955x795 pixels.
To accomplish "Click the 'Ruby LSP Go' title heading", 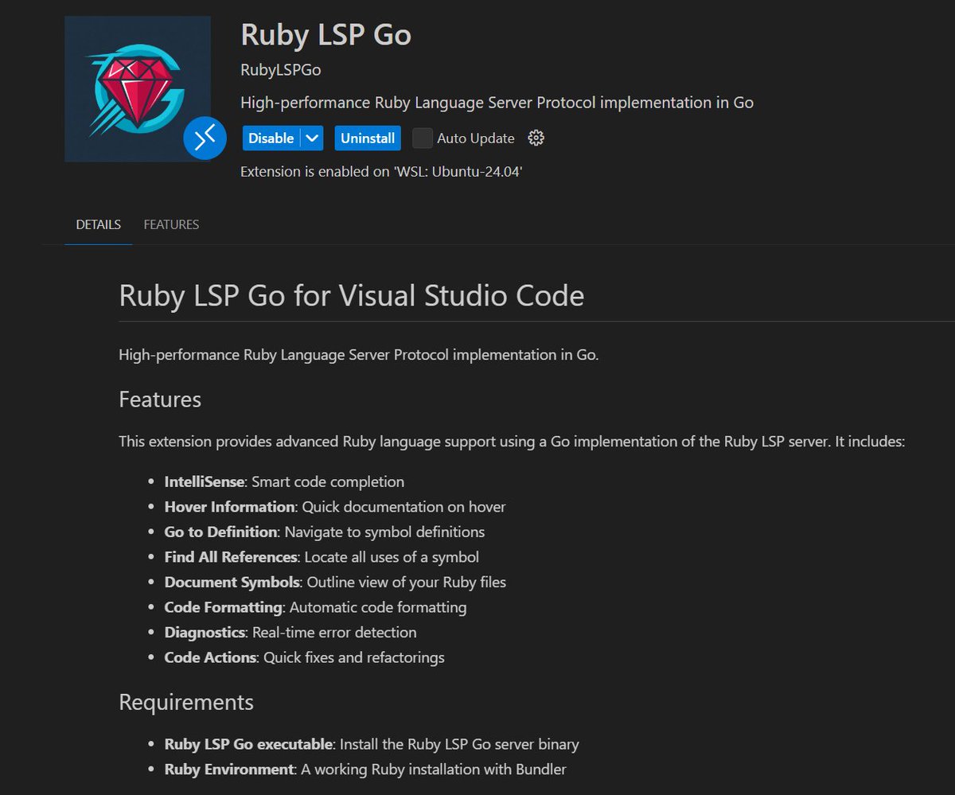I will [325, 35].
